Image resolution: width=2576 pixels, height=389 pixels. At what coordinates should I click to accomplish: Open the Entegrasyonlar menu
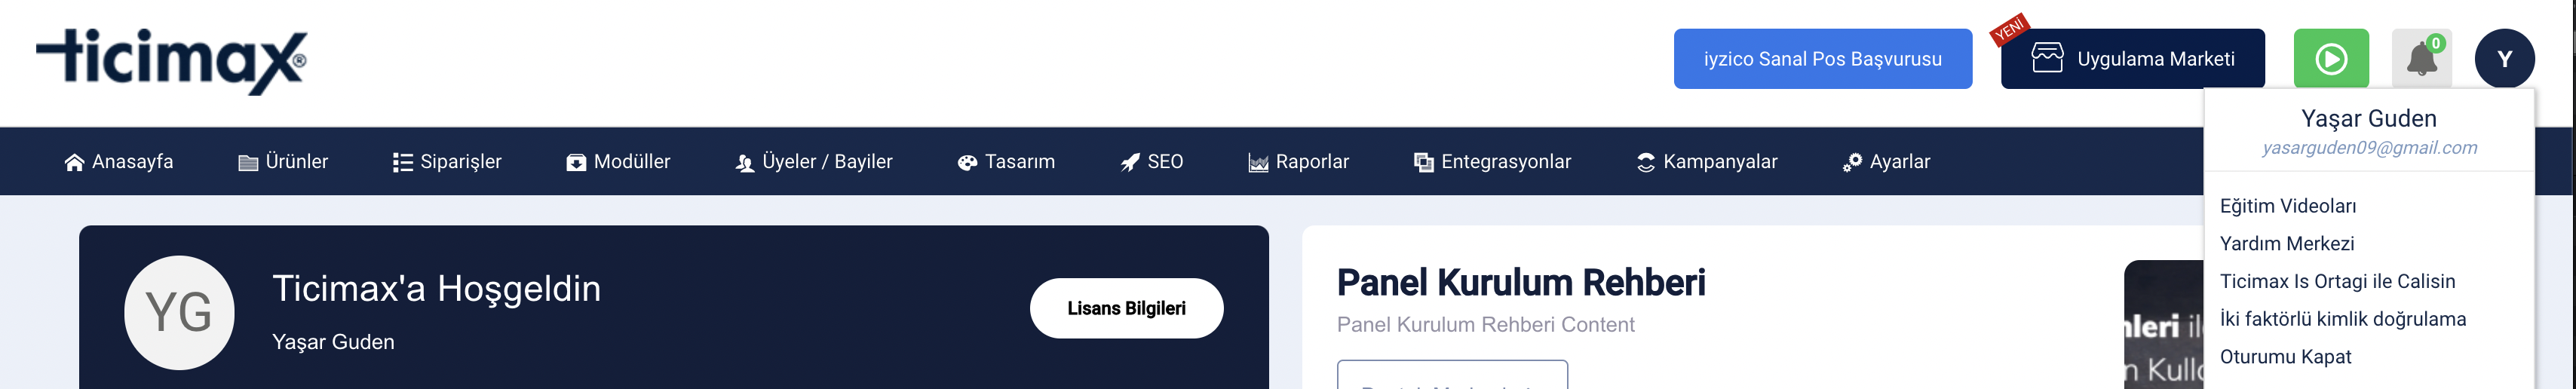(1492, 162)
